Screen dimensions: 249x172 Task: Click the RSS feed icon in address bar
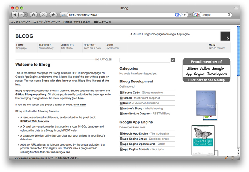click(x=177, y=15)
